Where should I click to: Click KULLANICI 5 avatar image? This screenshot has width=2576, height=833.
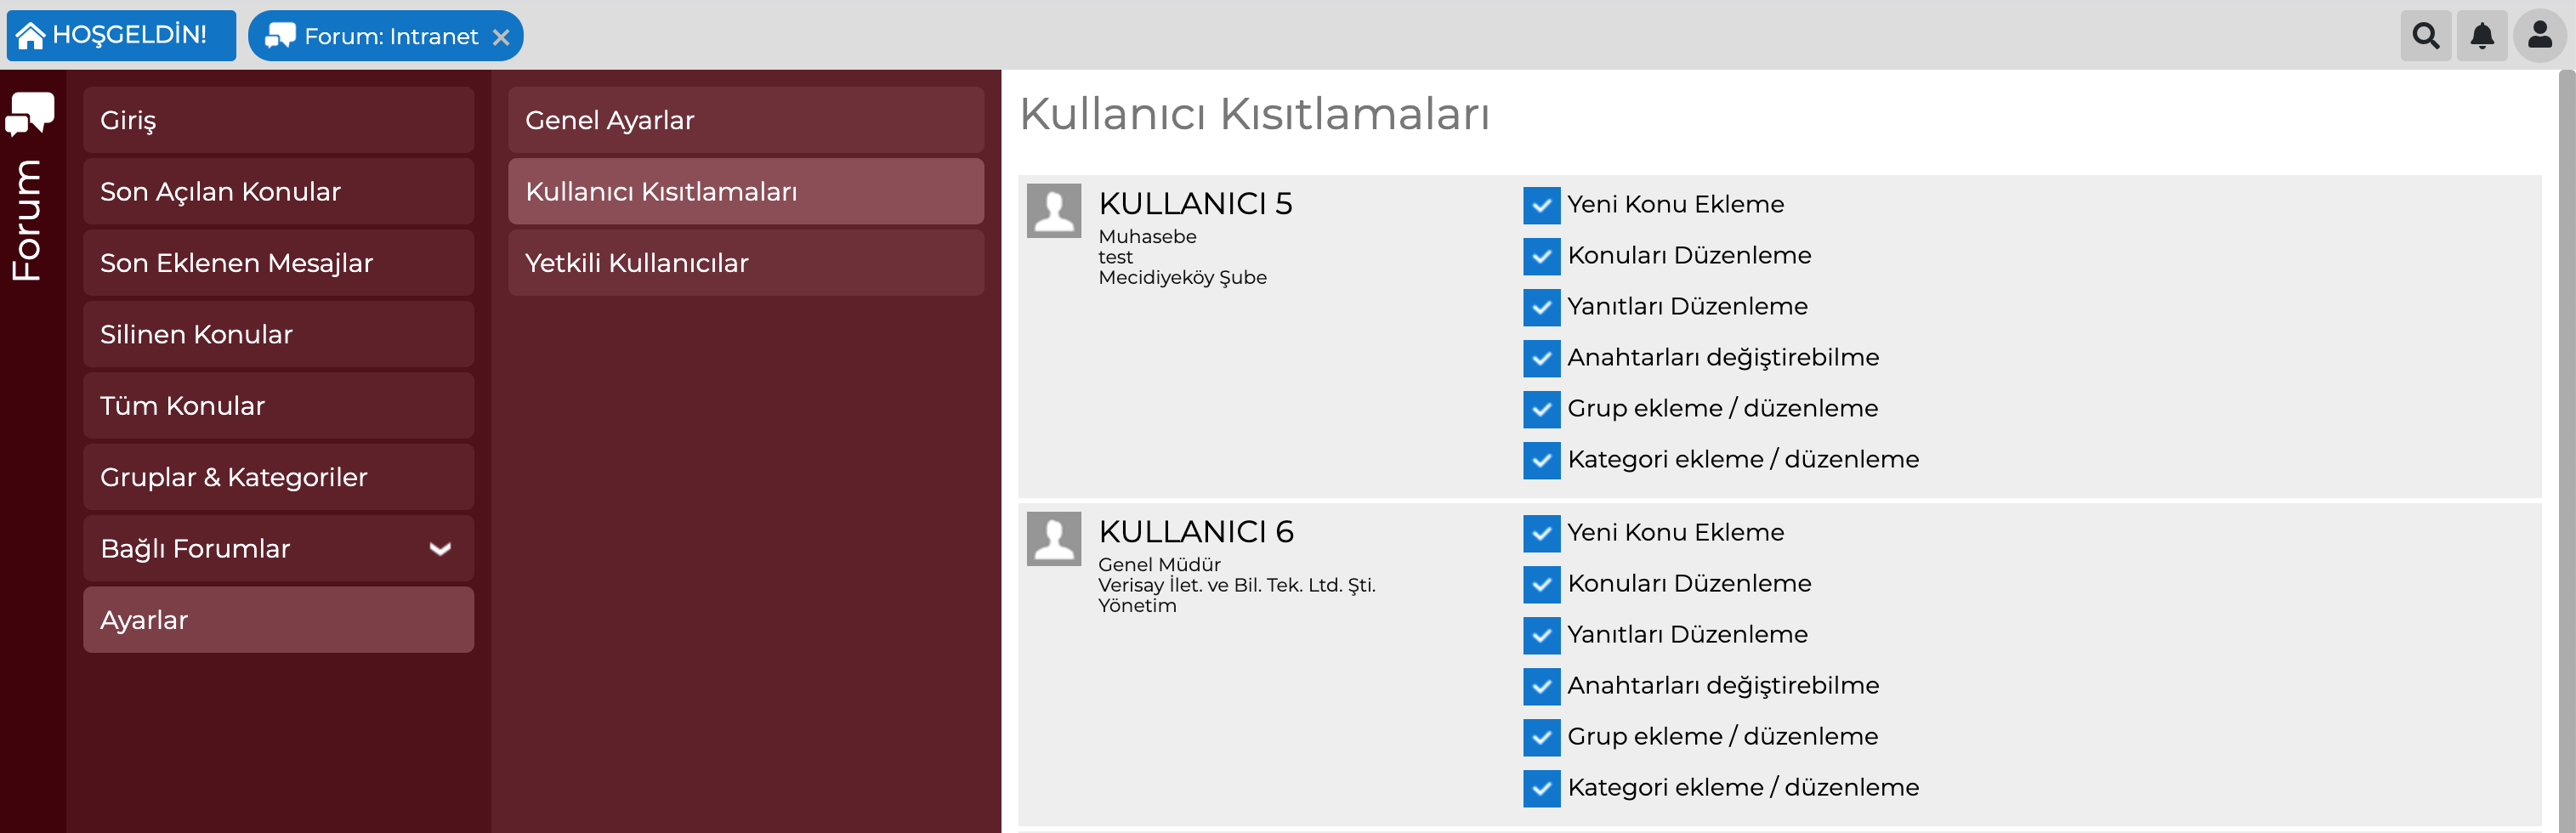point(1054,210)
